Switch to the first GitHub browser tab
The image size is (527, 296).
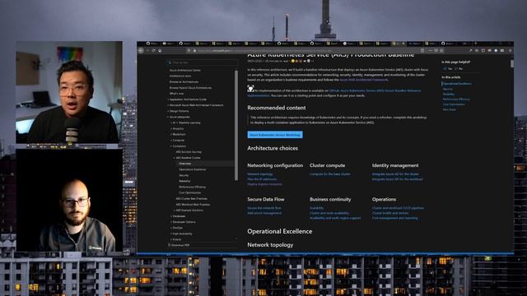[152, 44]
